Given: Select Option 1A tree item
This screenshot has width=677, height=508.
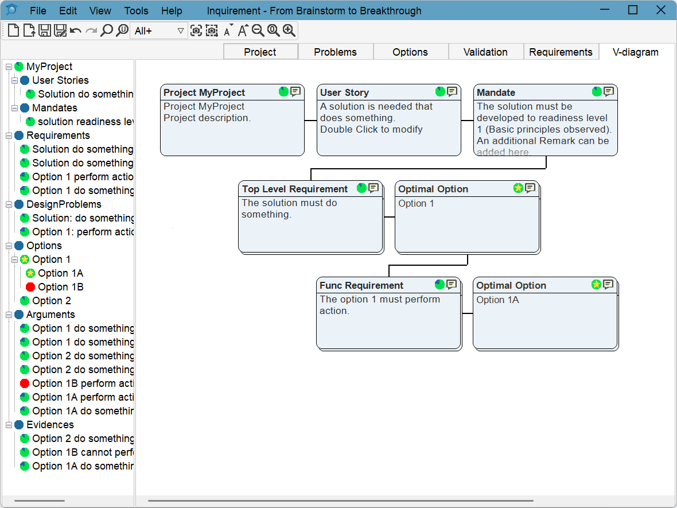Looking at the screenshot, I should (x=60, y=273).
